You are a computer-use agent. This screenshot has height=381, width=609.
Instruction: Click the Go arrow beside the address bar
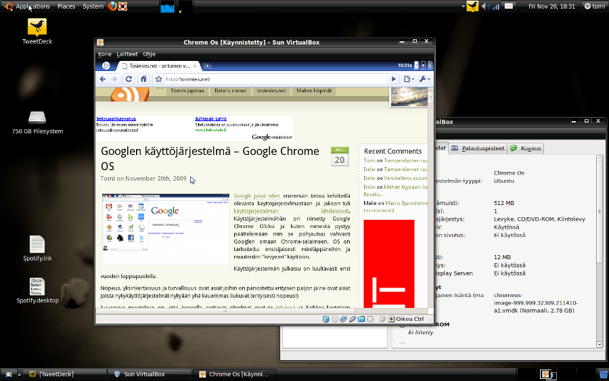[x=394, y=79]
